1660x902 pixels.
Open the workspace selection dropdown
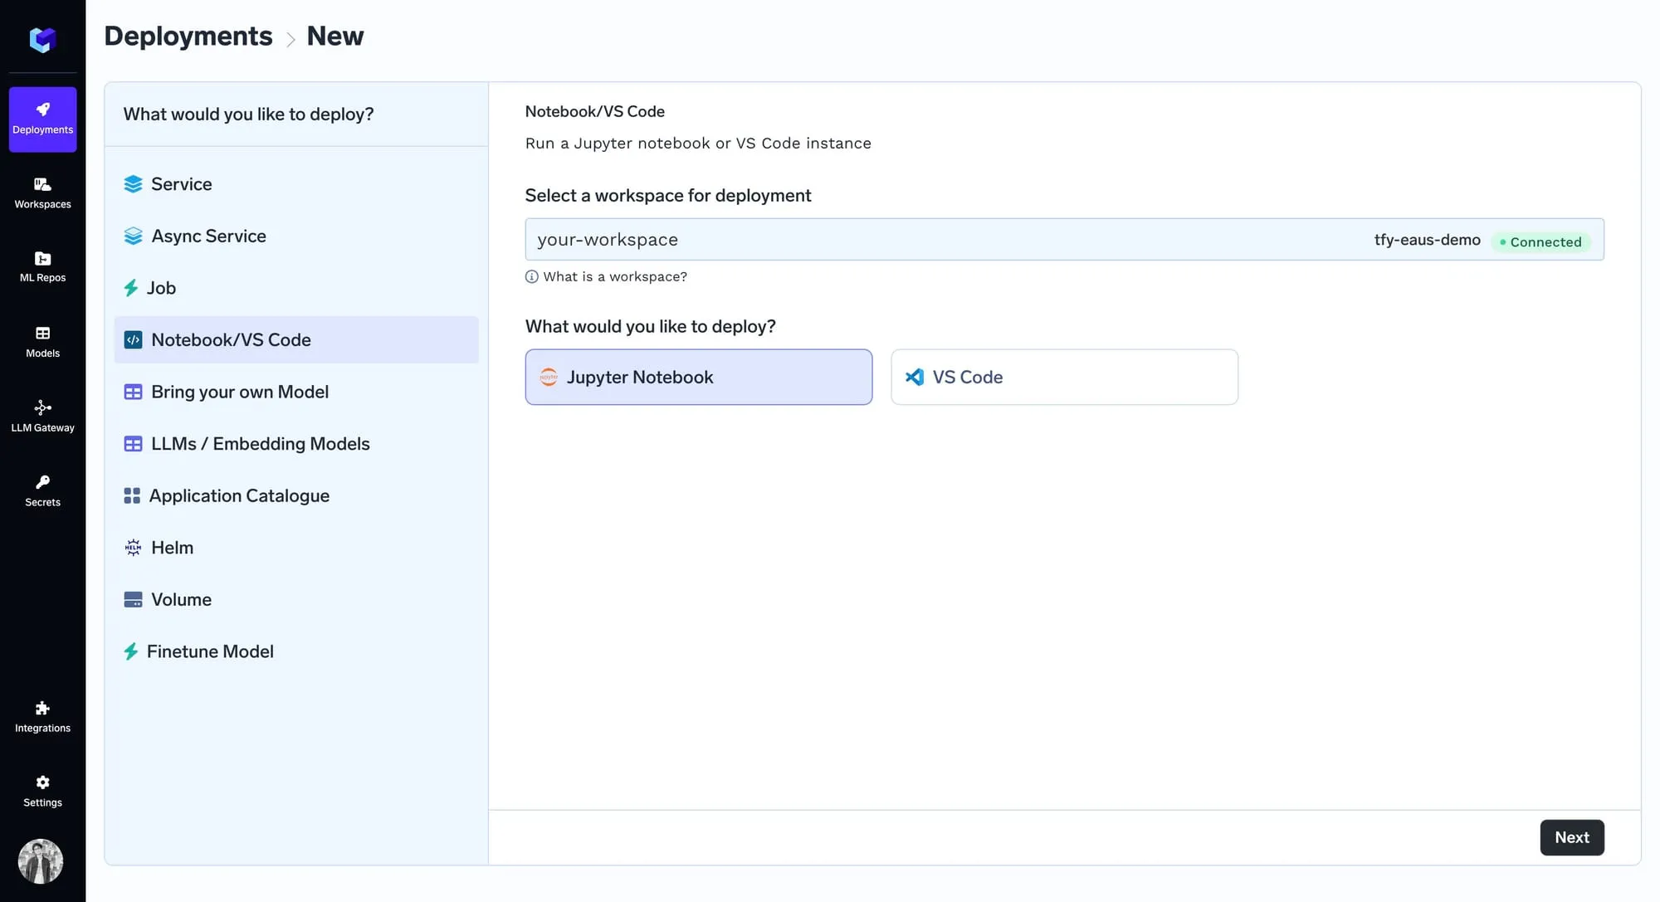(1063, 240)
